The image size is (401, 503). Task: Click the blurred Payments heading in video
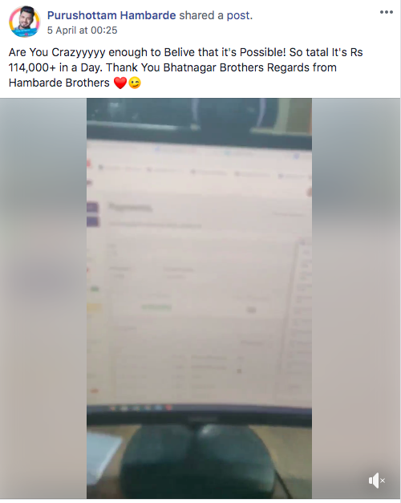130,207
